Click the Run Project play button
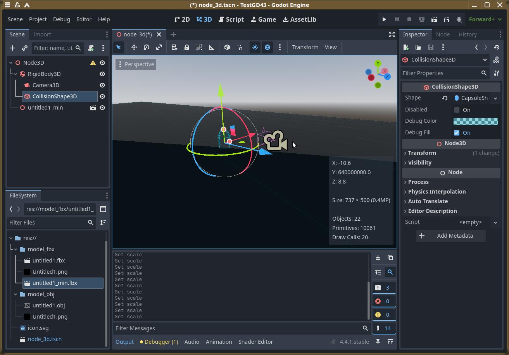 click(x=384, y=19)
